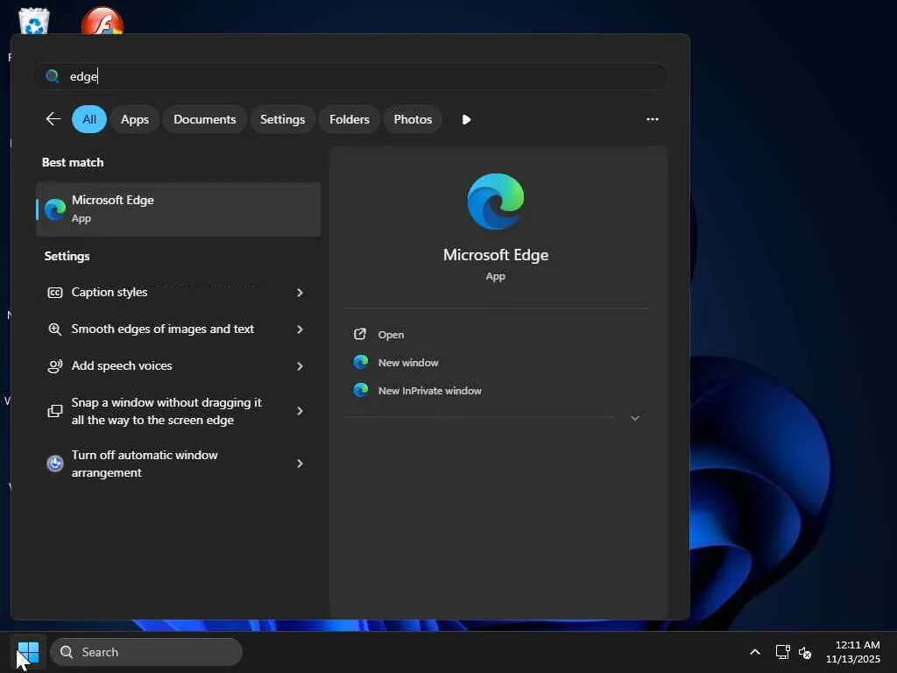Switch to the Photos filter tab
The image size is (897, 673).
[x=413, y=119]
